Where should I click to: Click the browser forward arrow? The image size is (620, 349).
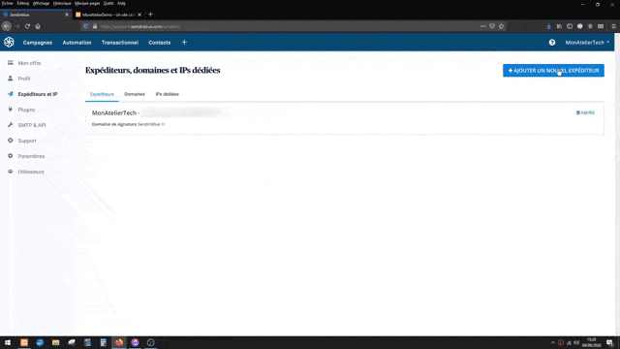click(17, 26)
